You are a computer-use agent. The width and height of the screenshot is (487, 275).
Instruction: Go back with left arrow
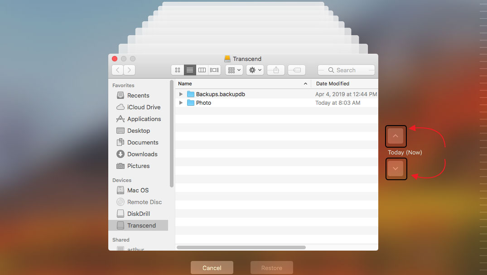pos(118,70)
